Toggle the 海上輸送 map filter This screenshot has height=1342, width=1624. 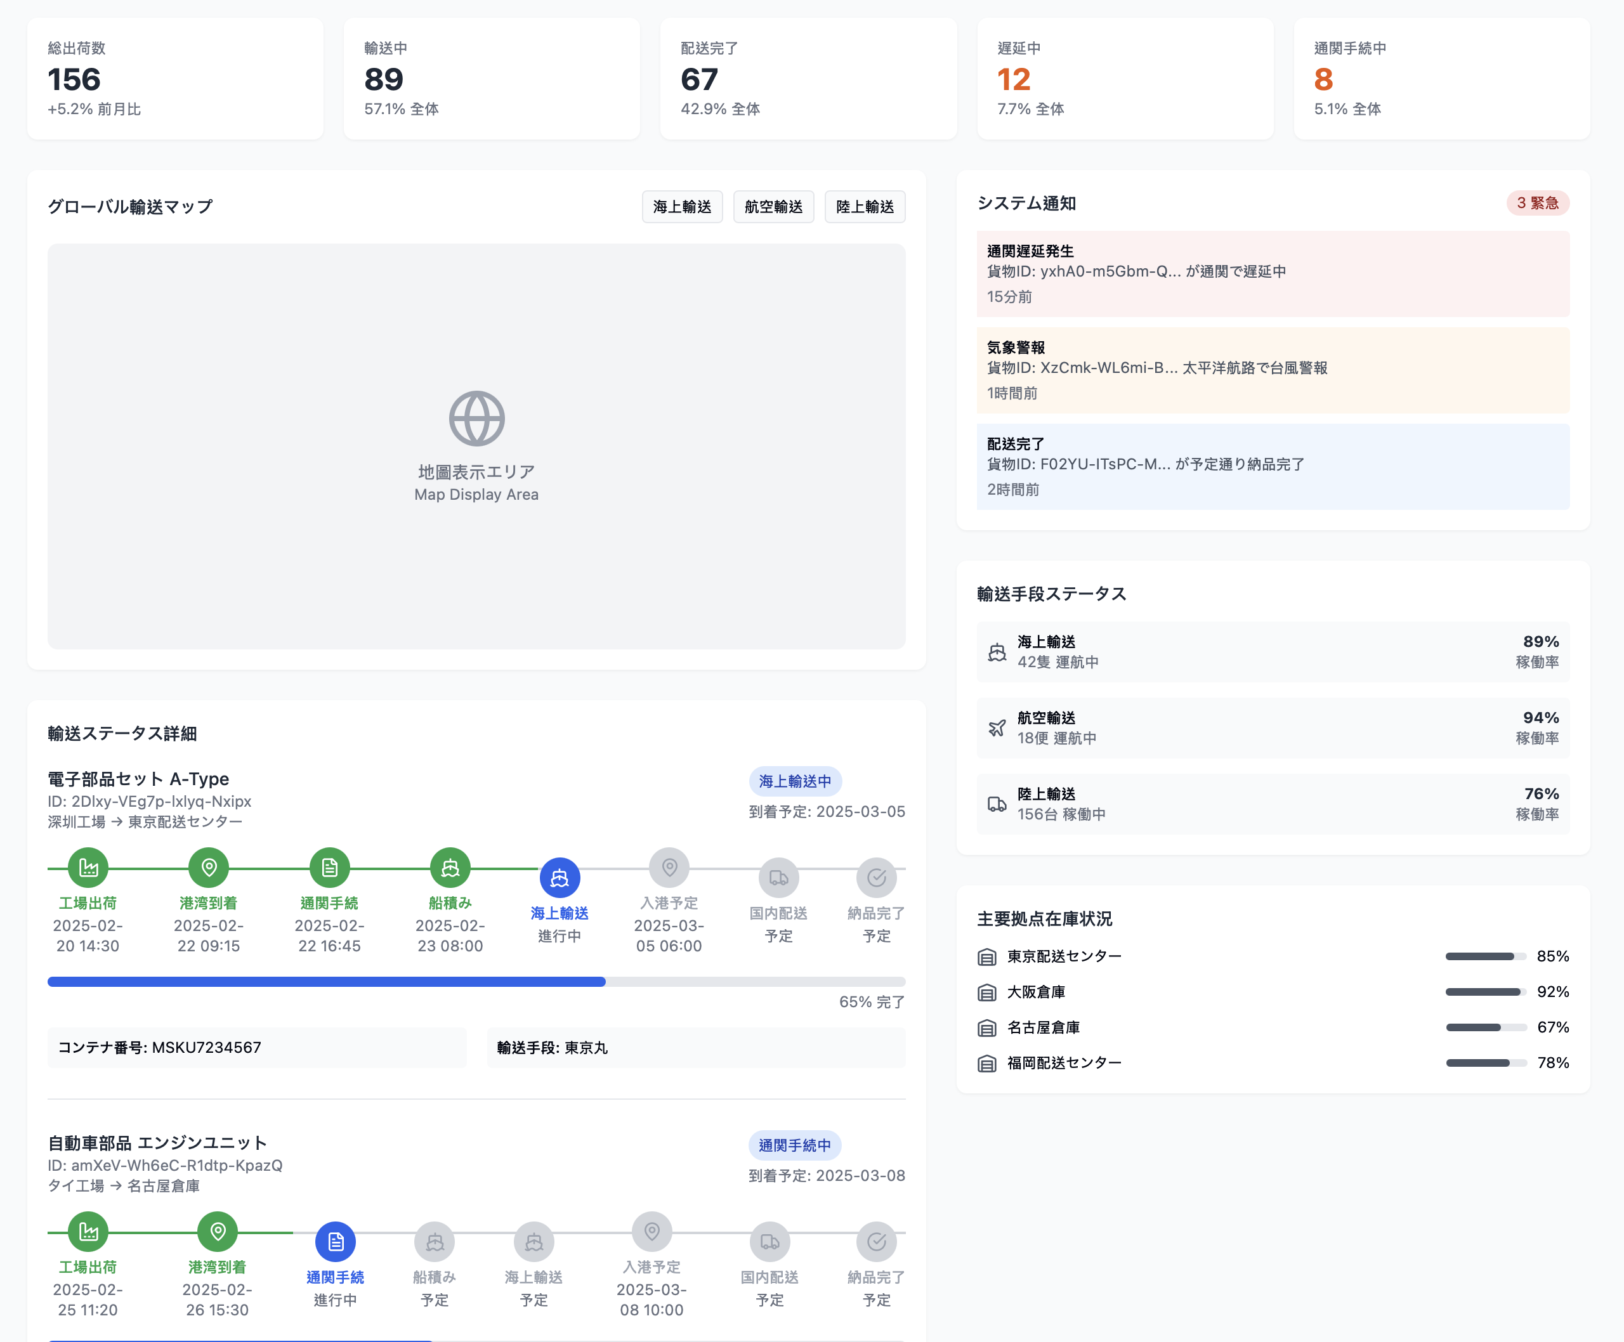[681, 206]
